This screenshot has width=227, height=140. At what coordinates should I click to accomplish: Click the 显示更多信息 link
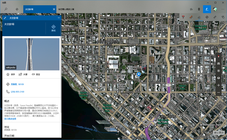click(10, 119)
